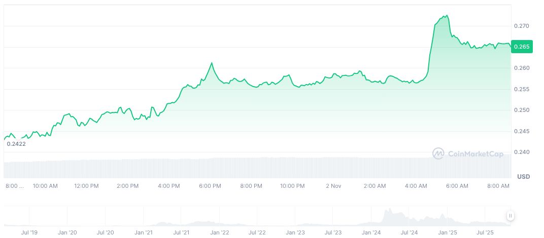Click the 6:00 PM time axis label
The image size is (544, 238).
click(209, 186)
